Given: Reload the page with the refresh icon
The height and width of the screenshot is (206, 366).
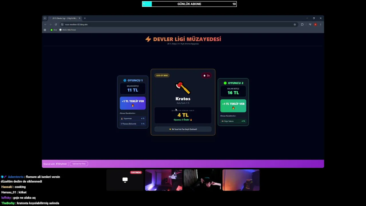Looking at the screenshot, I should [56, 25].
